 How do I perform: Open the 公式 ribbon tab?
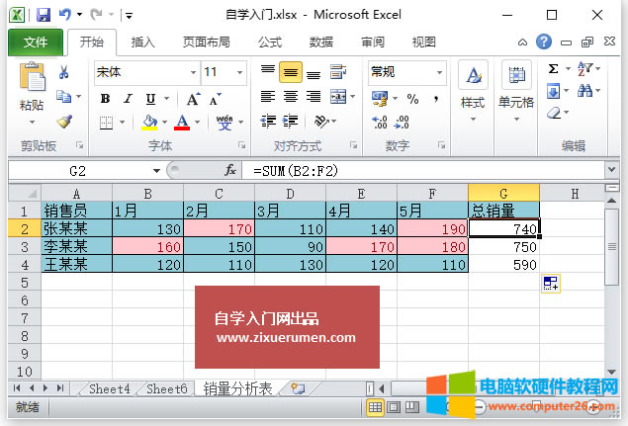pos(269,43)
